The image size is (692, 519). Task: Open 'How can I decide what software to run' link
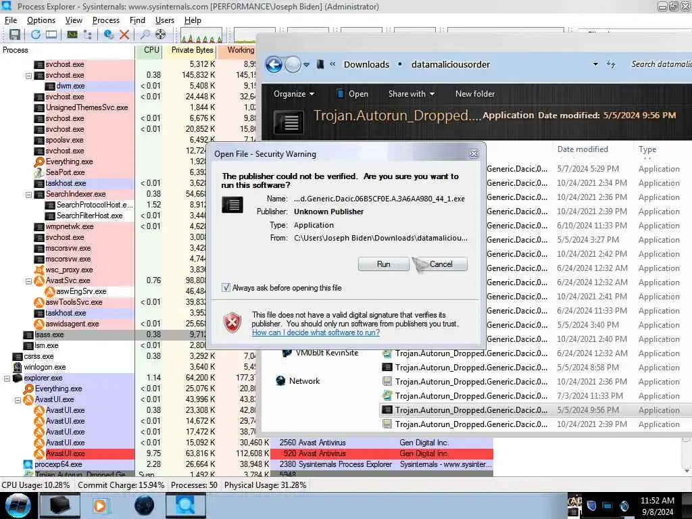pos(316,332)
